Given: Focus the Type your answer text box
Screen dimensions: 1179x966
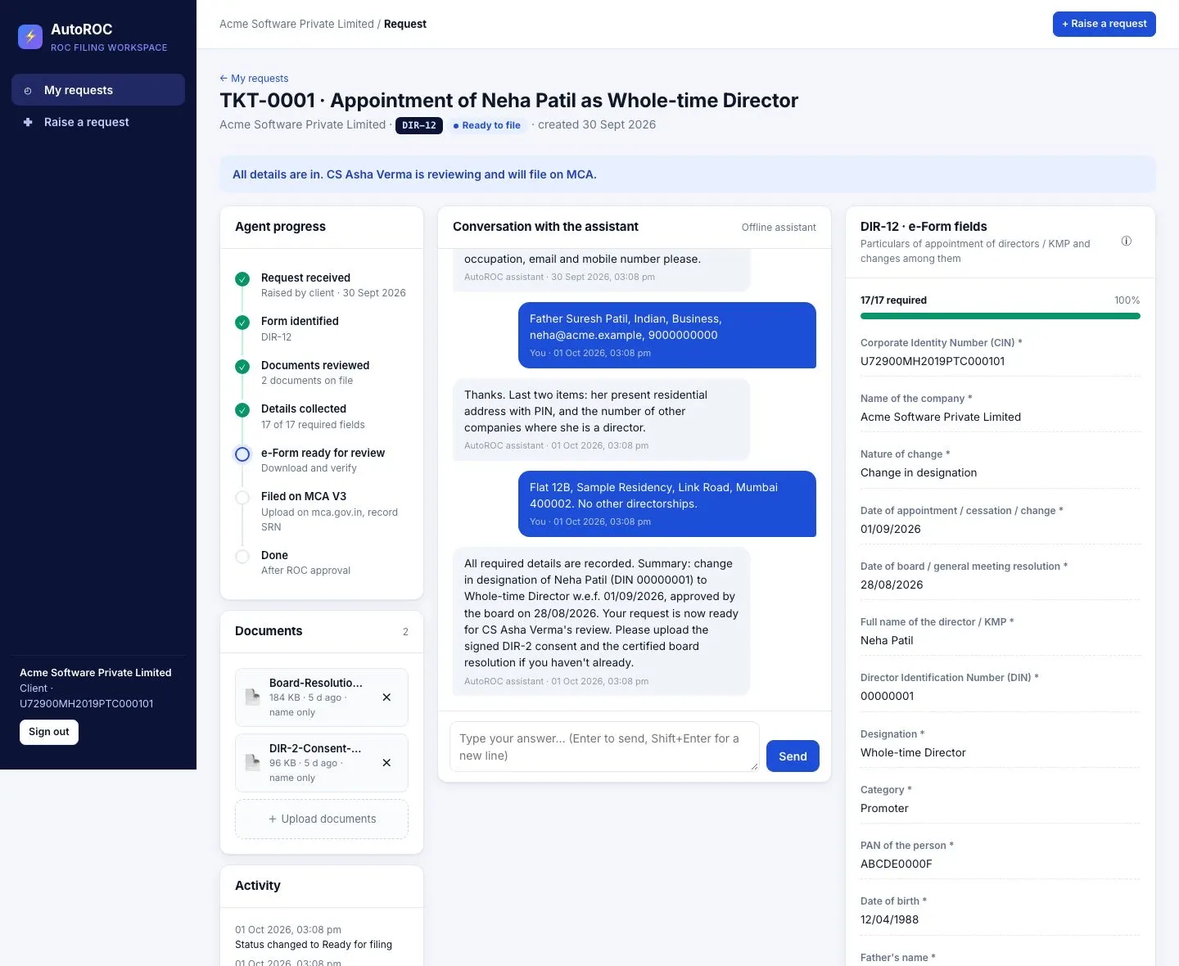Looking at the screenshot, I should pyautogui.click(x=604, y=747).
